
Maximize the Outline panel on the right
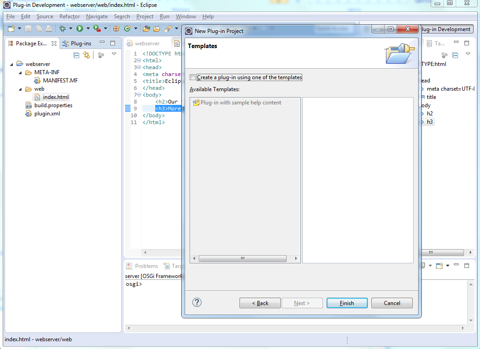click(467, 43)
